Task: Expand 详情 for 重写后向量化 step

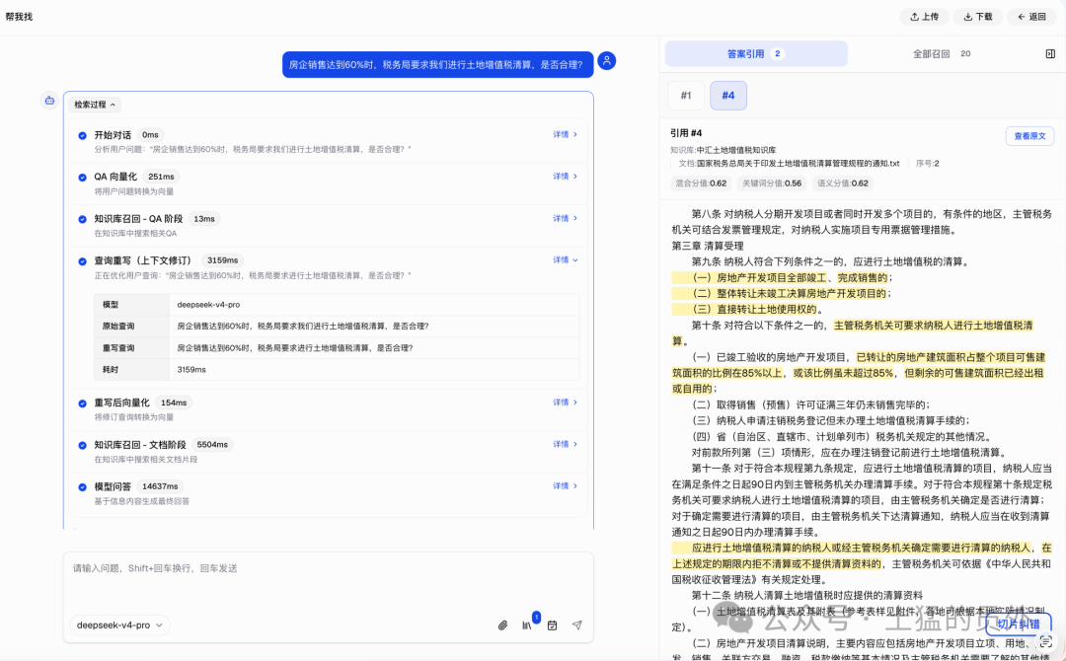Action: pos(565,403)
